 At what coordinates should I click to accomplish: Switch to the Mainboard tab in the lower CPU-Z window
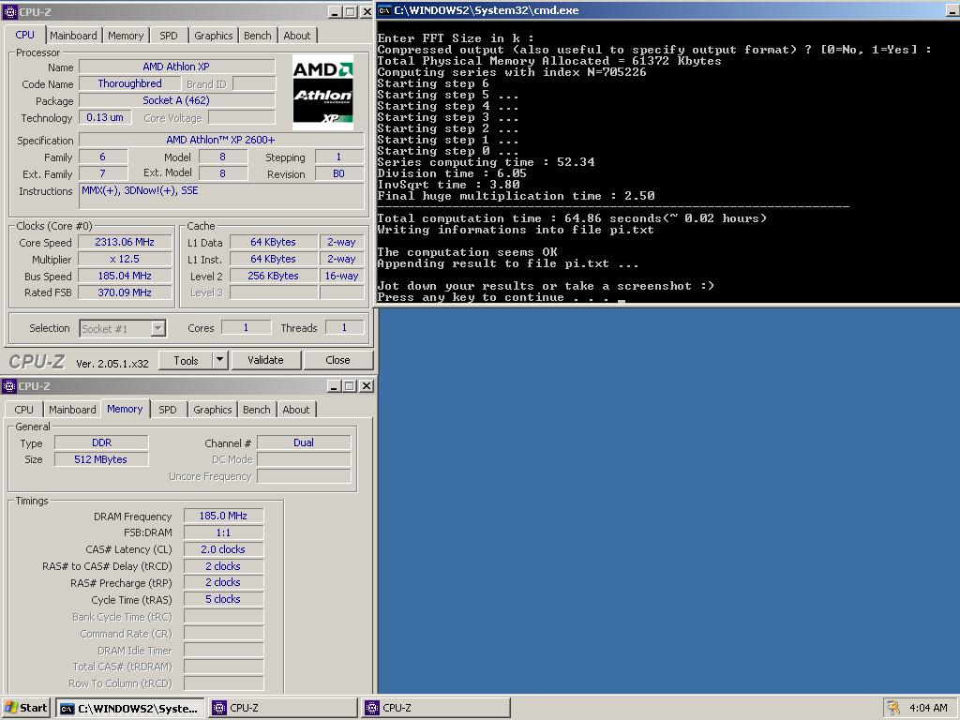[x=72, y=410]
